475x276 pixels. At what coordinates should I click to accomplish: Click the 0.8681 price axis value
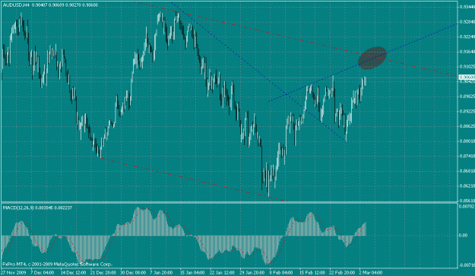click(468, 171)
